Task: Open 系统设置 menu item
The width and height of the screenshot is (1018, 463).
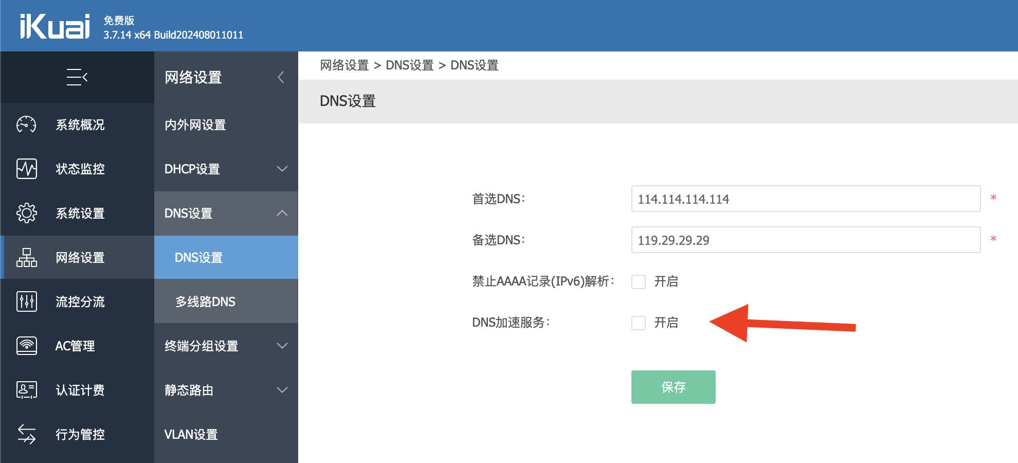Action: coord(80,213)
